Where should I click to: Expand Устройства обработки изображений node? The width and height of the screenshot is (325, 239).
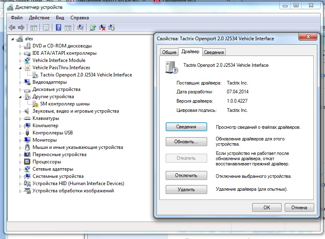[20, 191]
